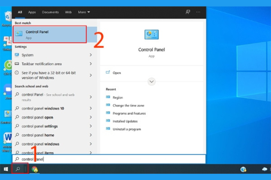Click Open in the preview pane

(117, 73)
